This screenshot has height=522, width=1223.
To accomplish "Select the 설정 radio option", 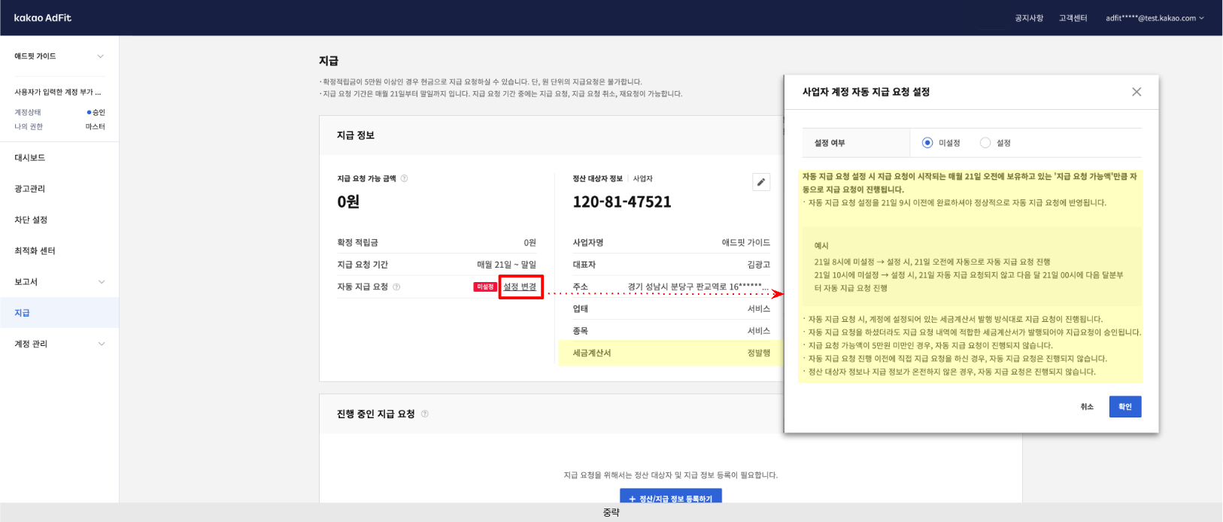I will coord(985,143).
